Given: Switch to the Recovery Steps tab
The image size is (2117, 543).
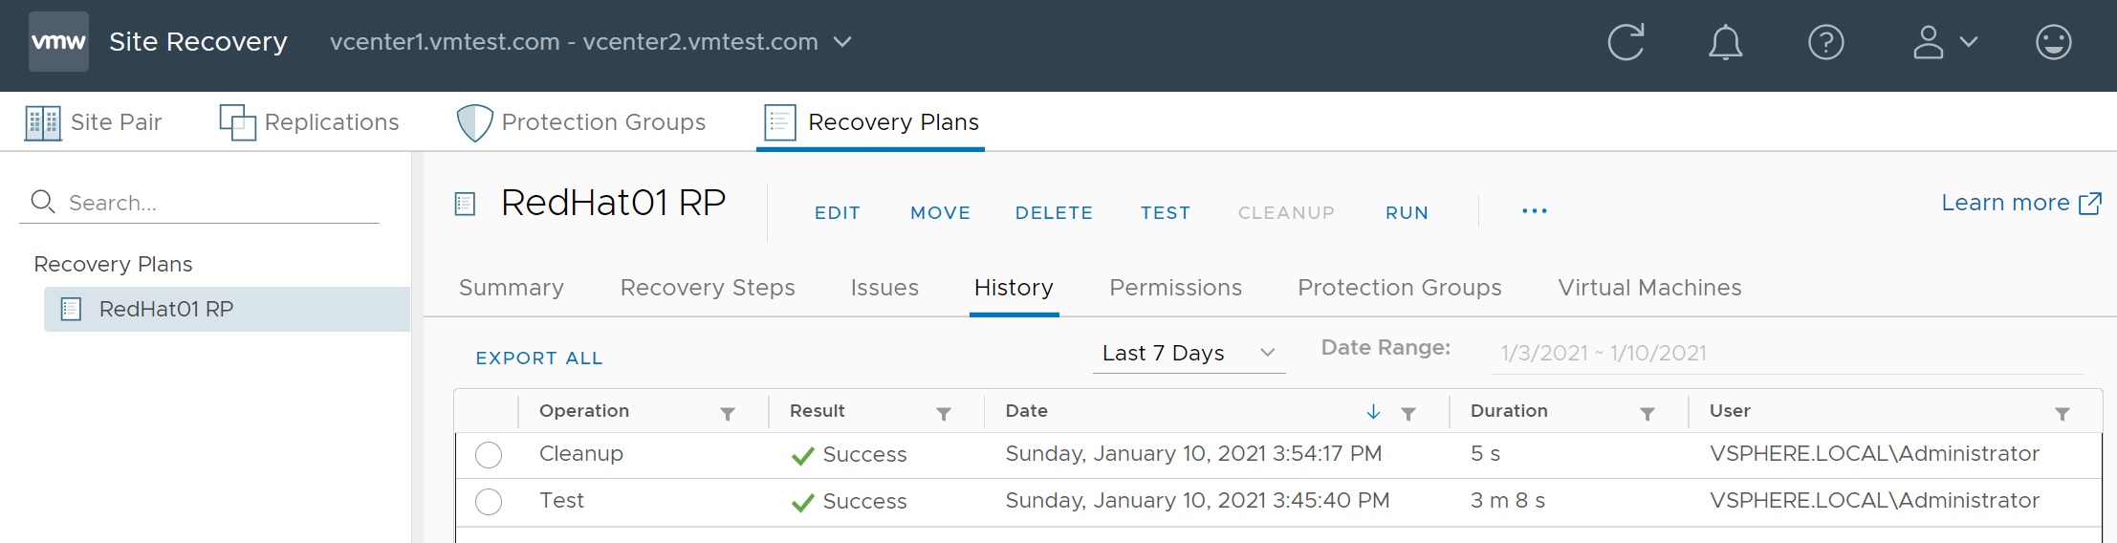Looking at the screenshot, I should coord(708,288).
